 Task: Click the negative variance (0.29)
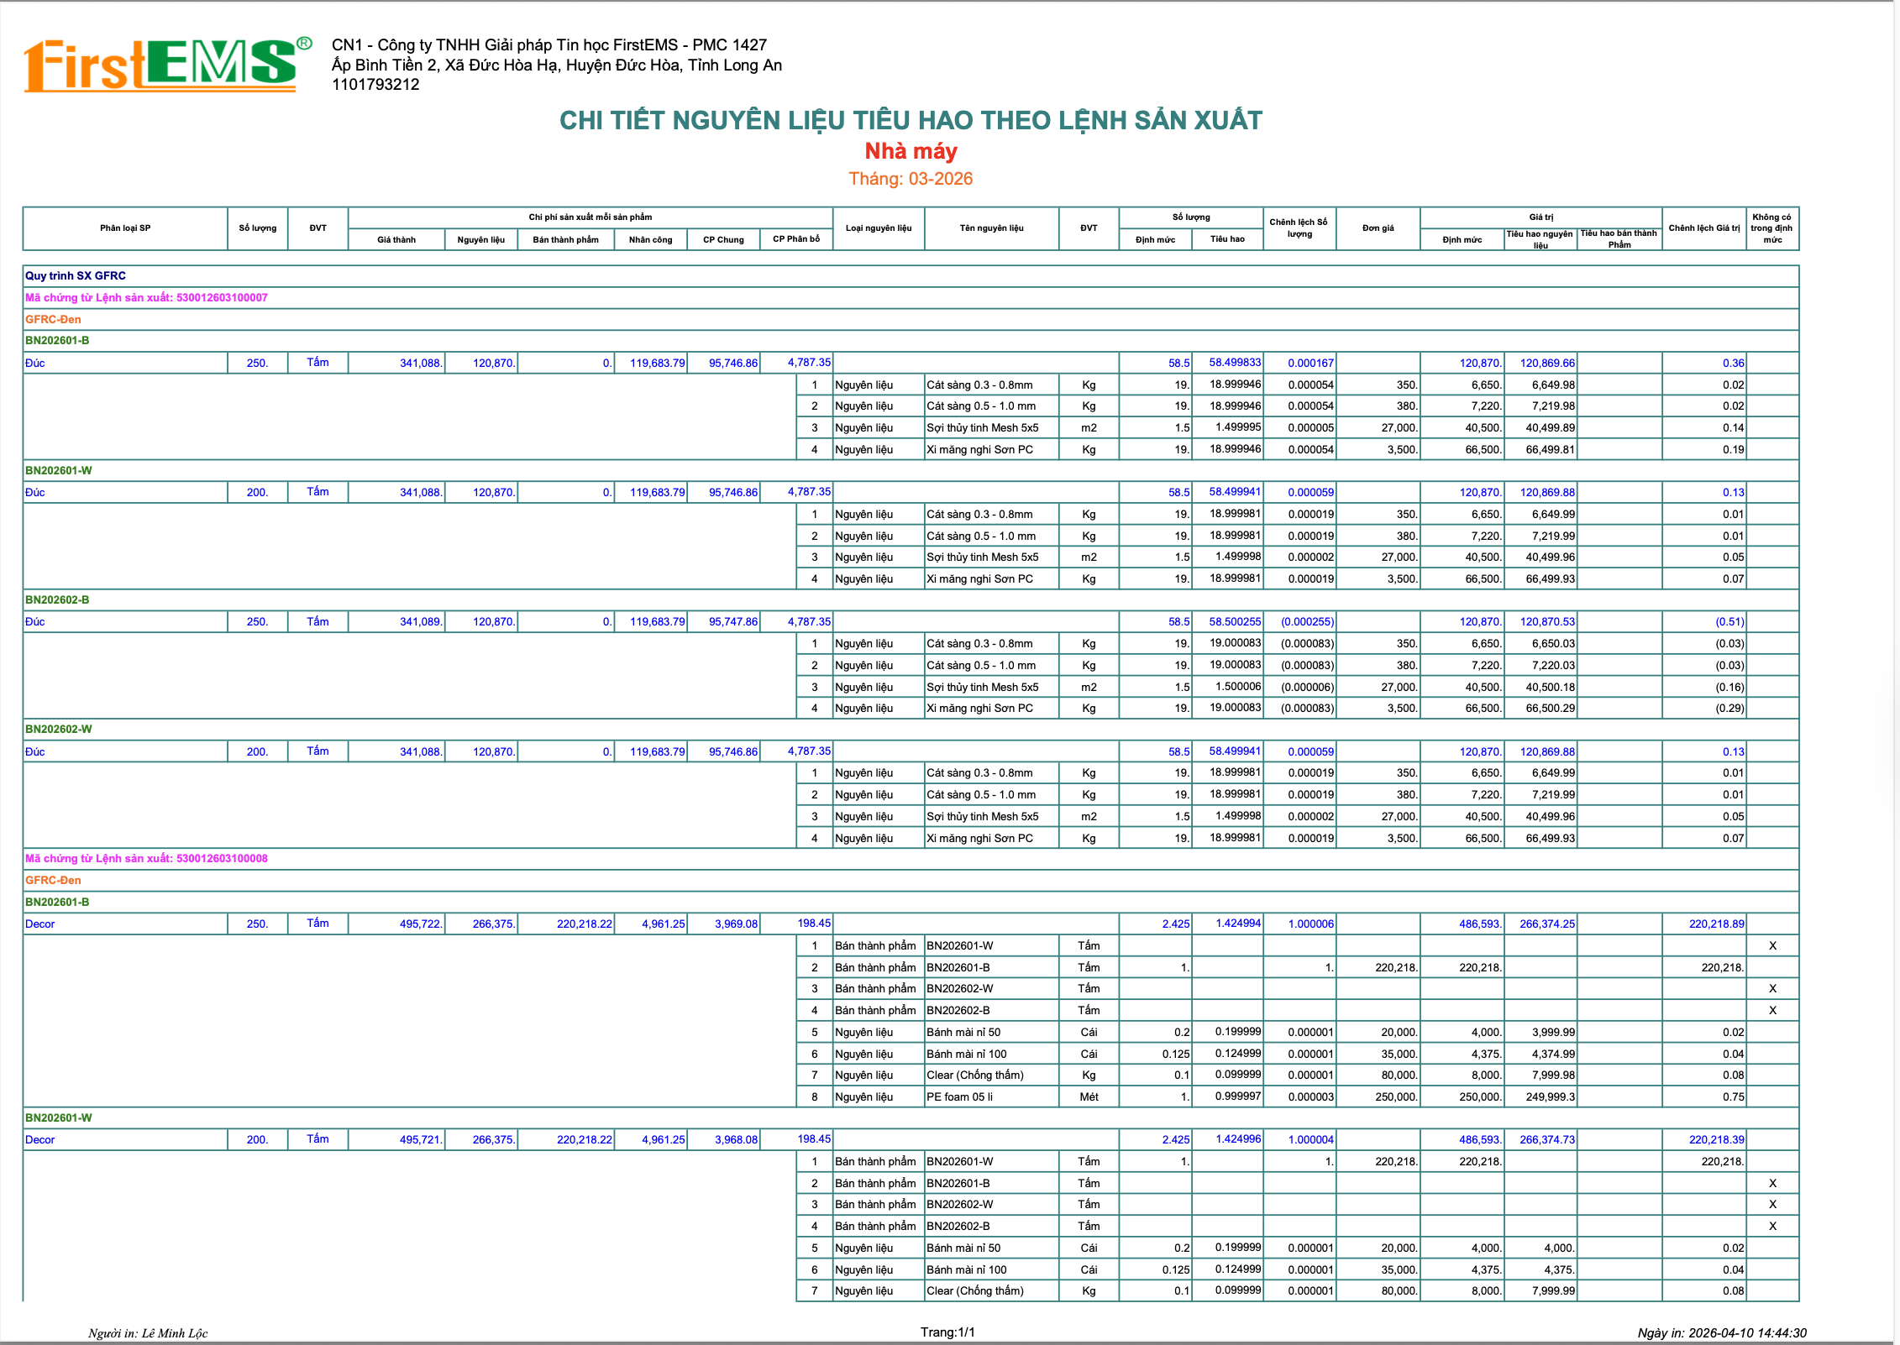(x=1729, y=709)
